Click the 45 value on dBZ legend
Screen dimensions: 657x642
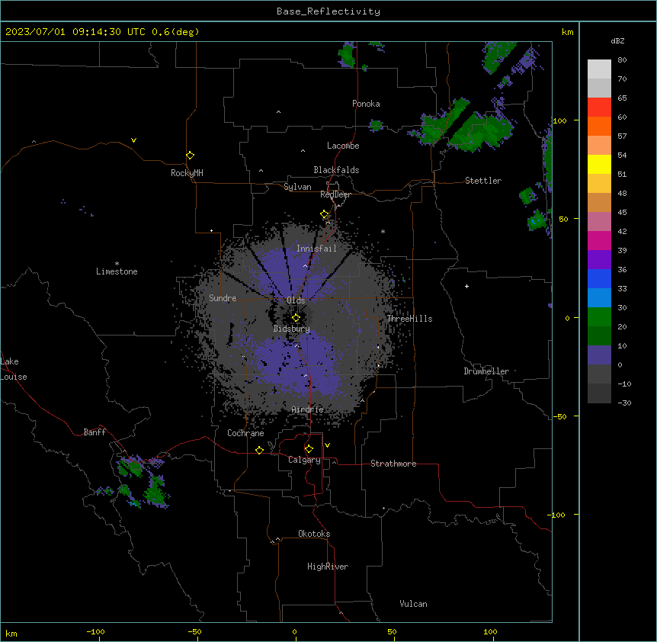[x=622, y=212]
